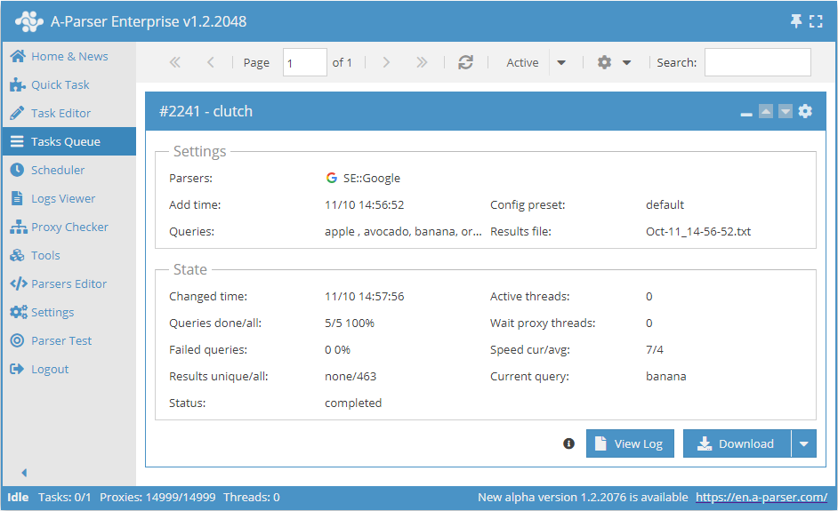The image size is (838, 511).
Task: Minimize the #2241 clutch task panel
Action: tap(746, 113)
